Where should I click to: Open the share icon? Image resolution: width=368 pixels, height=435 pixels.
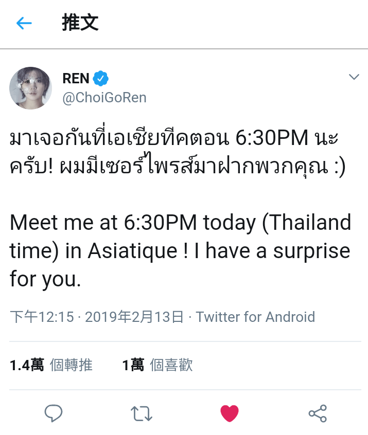click(x=318, y=413)
